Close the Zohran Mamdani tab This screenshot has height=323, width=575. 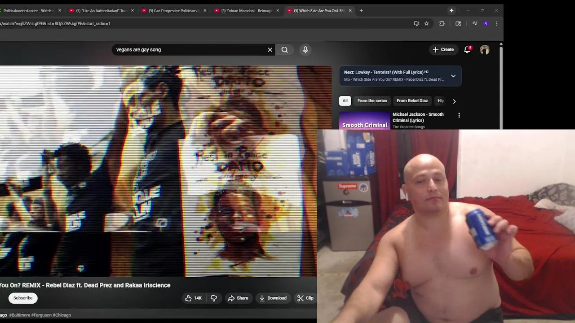(278, 10)
